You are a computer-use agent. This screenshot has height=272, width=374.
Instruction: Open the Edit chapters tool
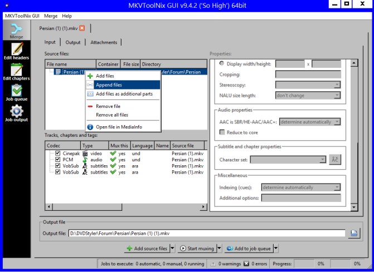(x=17, y=72)
